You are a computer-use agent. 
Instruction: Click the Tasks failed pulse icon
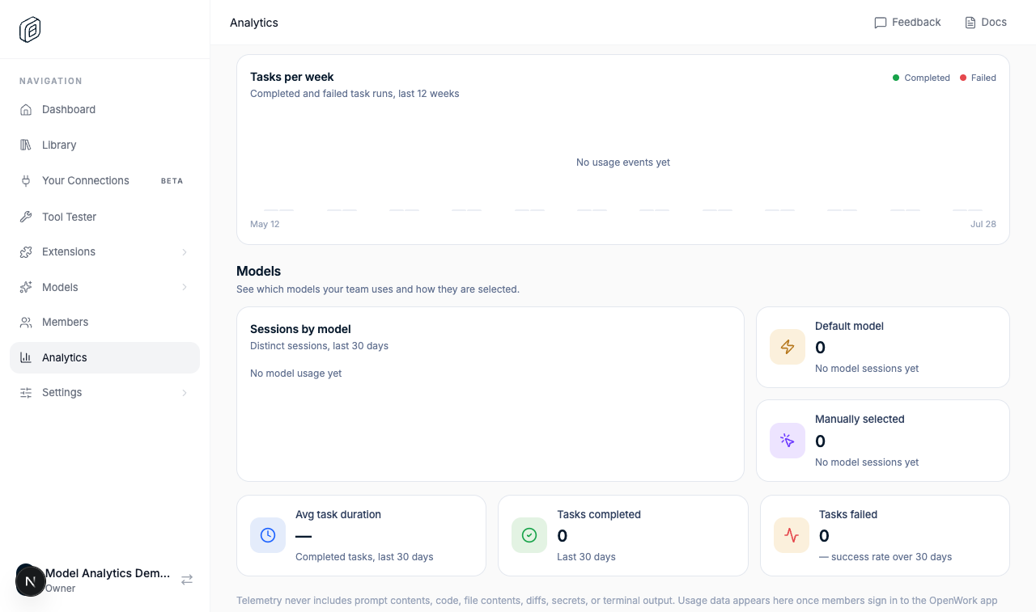(792, 535)
